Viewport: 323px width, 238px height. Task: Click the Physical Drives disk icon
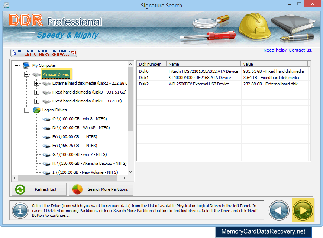coord(36,75)
